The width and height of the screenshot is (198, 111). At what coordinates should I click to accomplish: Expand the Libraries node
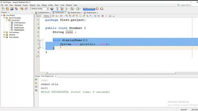click(x=4, y=35)
